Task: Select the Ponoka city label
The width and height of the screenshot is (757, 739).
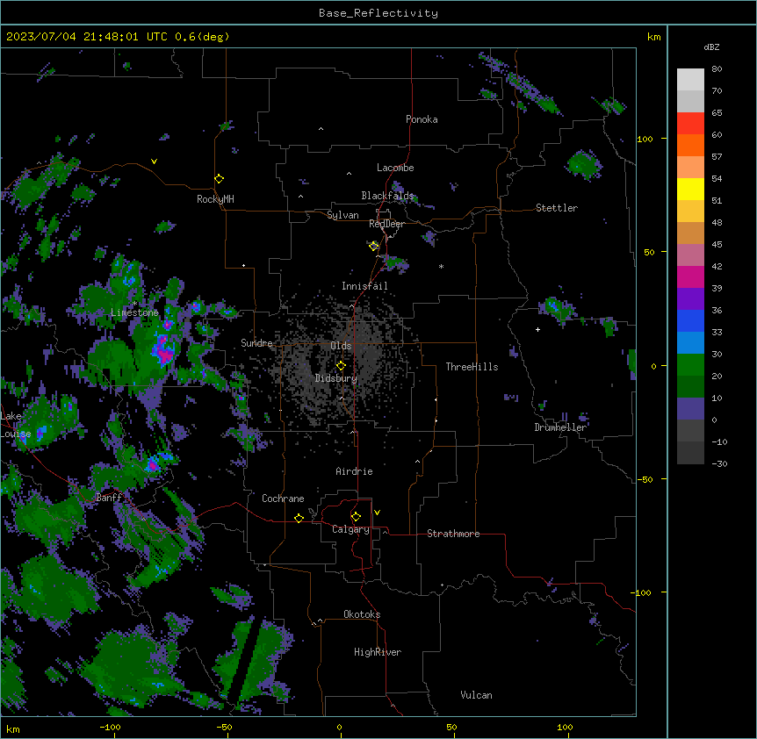Action: pyautogui.click(x=422, y=119)
